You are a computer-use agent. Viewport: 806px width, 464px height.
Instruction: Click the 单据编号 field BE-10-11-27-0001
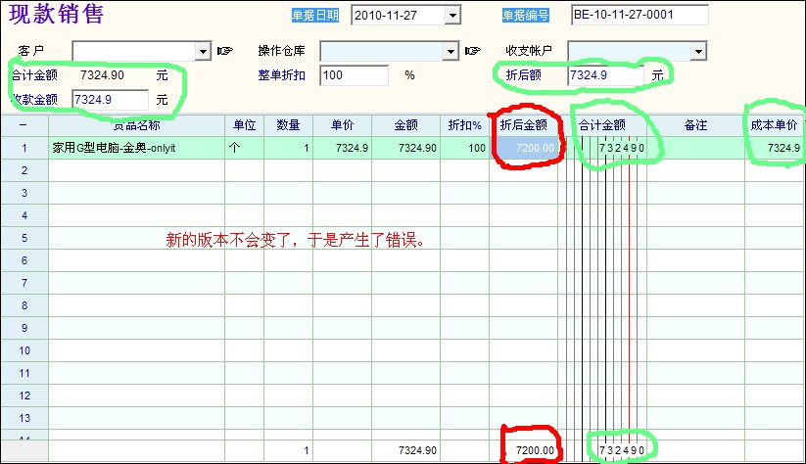tap(652, 15)
